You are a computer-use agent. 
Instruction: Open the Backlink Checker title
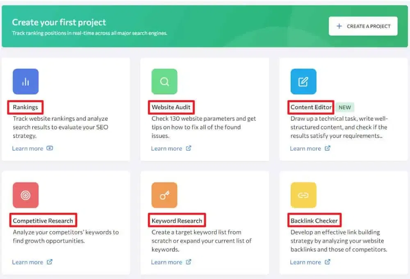[x=314, y=221]
